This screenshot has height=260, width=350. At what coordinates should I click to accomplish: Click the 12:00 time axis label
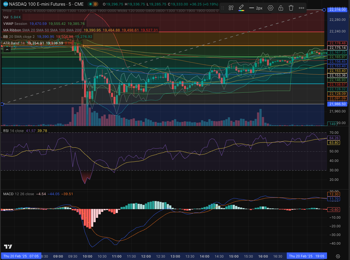[x=146, y=256]
